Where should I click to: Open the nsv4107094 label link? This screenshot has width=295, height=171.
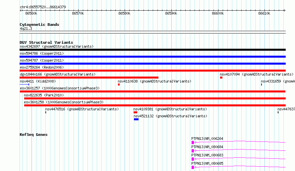[x=257, y=74]
